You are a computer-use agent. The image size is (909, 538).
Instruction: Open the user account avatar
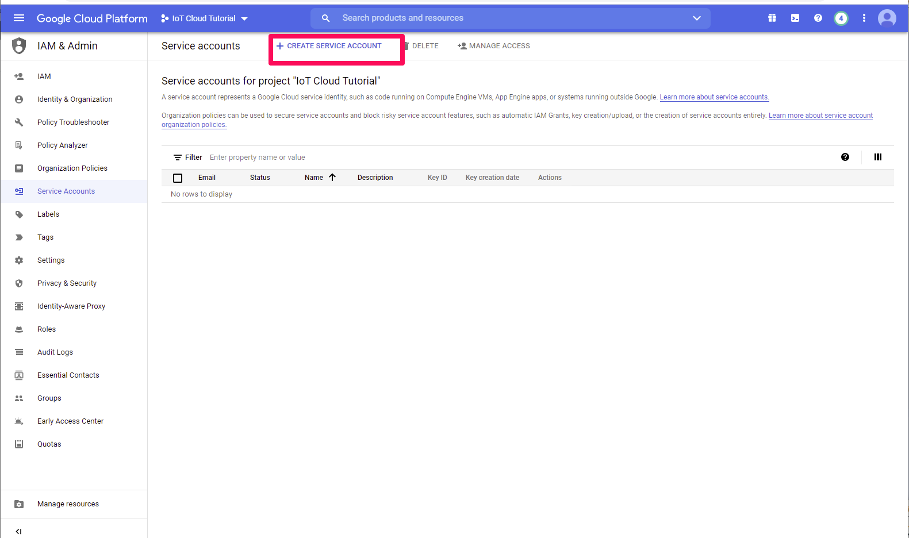(x=887, y=18)
